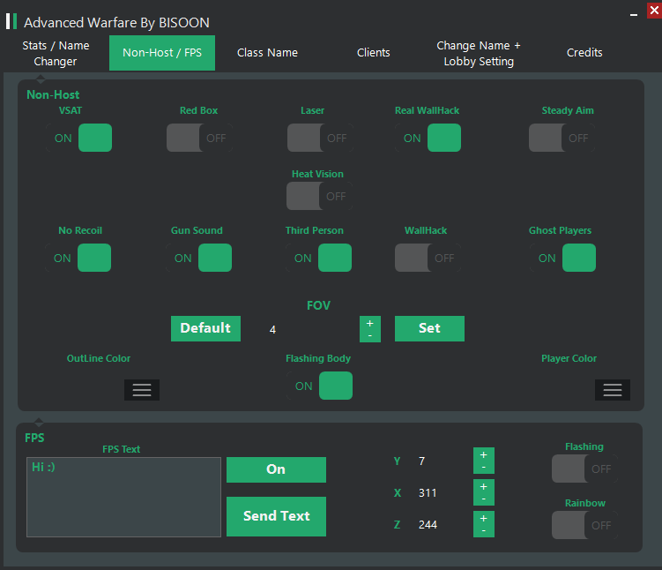Toggle Gun Sound off
This screenshot has height=570, width=662.
pos(199,258)
